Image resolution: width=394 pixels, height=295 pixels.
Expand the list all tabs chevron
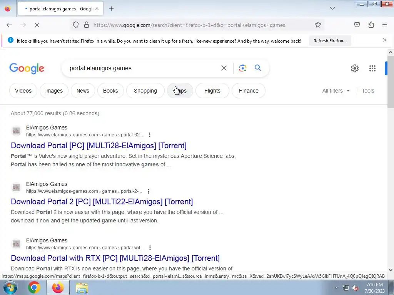[332, 8]
